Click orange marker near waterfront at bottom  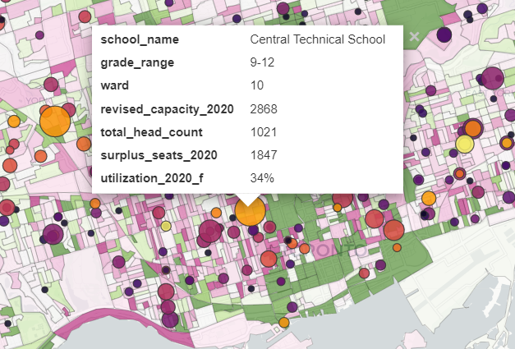coord(283,323)
